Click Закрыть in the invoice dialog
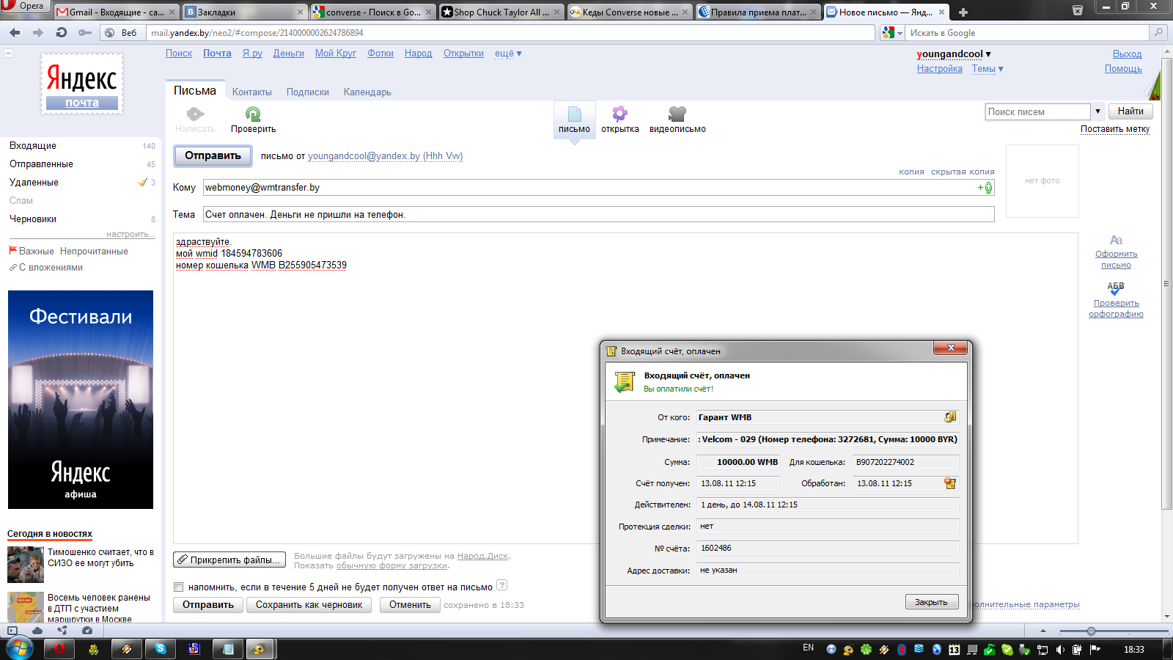This screenshot has width=1173, height=660. point(931,602)
